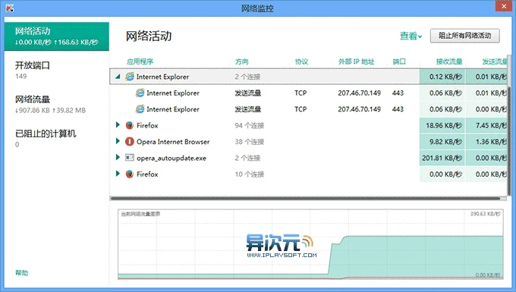Click the 201.81 KB/秒 received traffic cell

tap(442, 158)
